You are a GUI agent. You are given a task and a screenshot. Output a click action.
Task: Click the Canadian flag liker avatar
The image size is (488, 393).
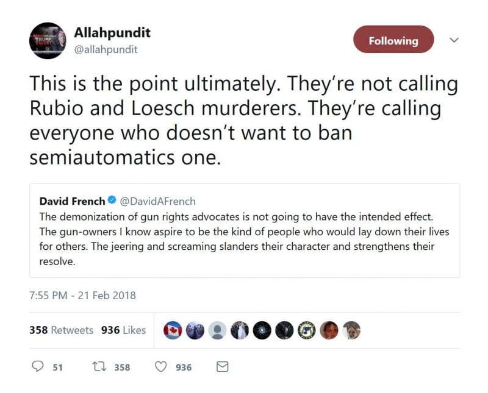pos(173,330)
